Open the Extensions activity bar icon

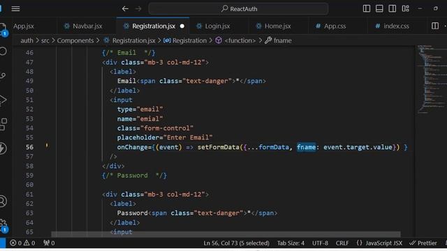pyautogui.click(x=3, y=125)
